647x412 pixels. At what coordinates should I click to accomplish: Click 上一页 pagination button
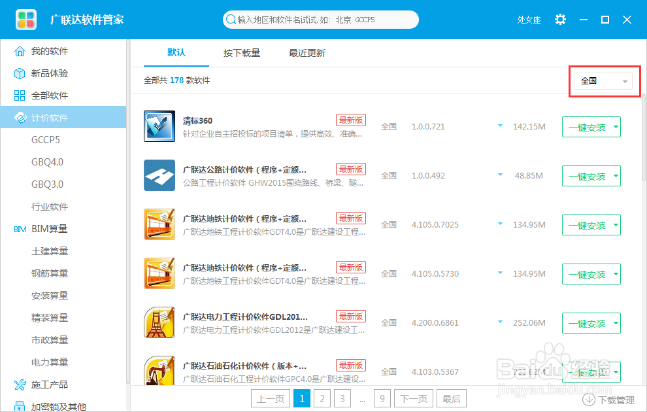click(271, 399)
